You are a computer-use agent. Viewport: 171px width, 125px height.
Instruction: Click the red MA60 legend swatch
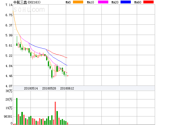148,2
